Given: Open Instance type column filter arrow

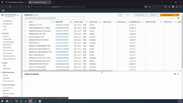Looking at the screenshot, I should [100, 22].
